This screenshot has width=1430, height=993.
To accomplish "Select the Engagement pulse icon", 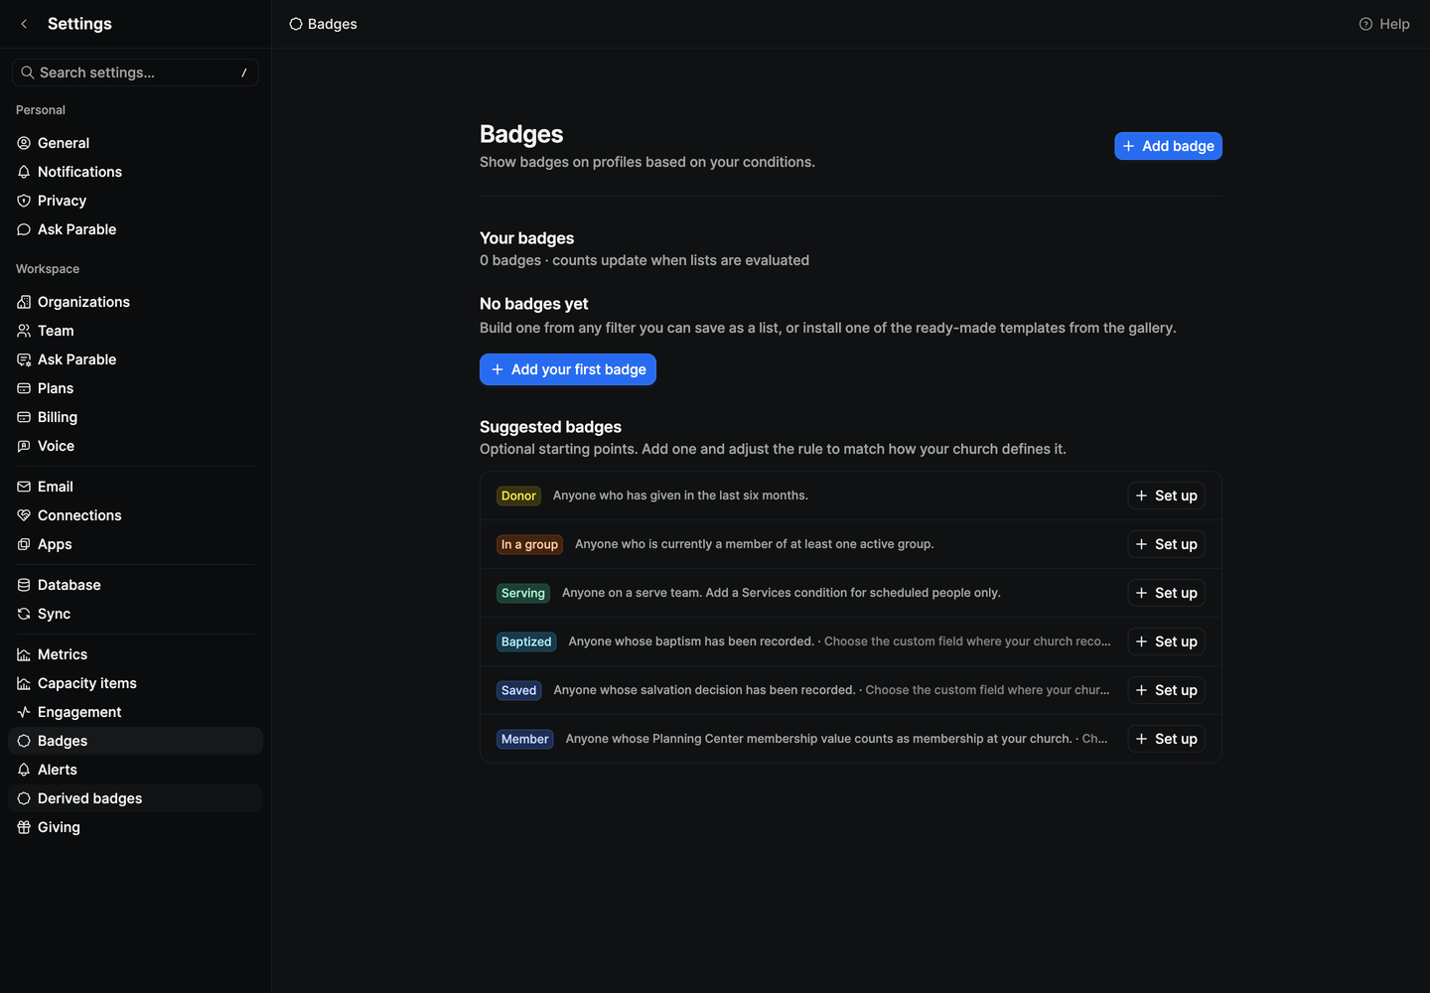I will click(24, 712).
